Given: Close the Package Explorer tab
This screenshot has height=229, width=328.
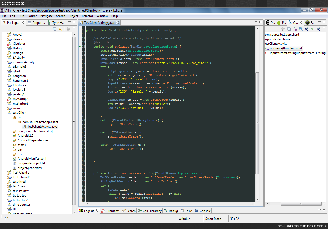Looking at the screenshot, I should click(23, 22).
